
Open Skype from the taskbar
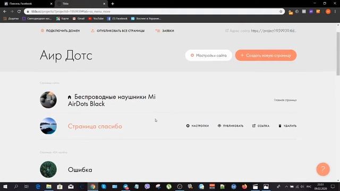(x=104, y=186)
